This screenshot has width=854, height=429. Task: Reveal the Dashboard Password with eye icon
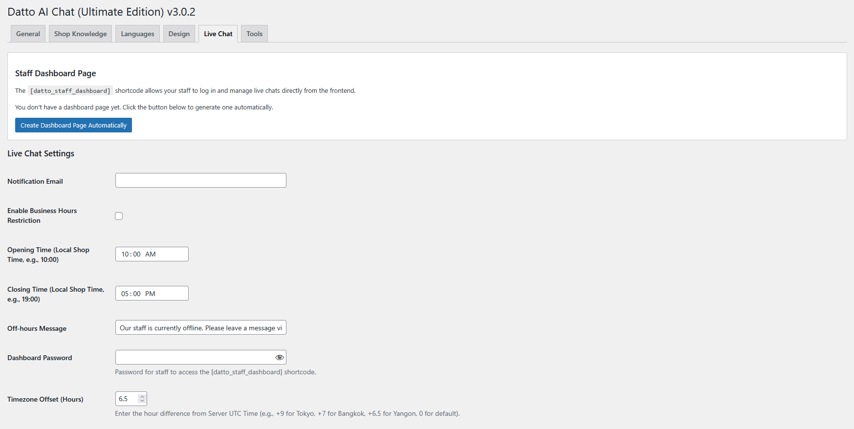click(x=279, y=357)
